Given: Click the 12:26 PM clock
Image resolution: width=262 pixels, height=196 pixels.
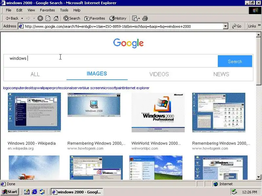Looking at the screenshot, I should [250, 192].
